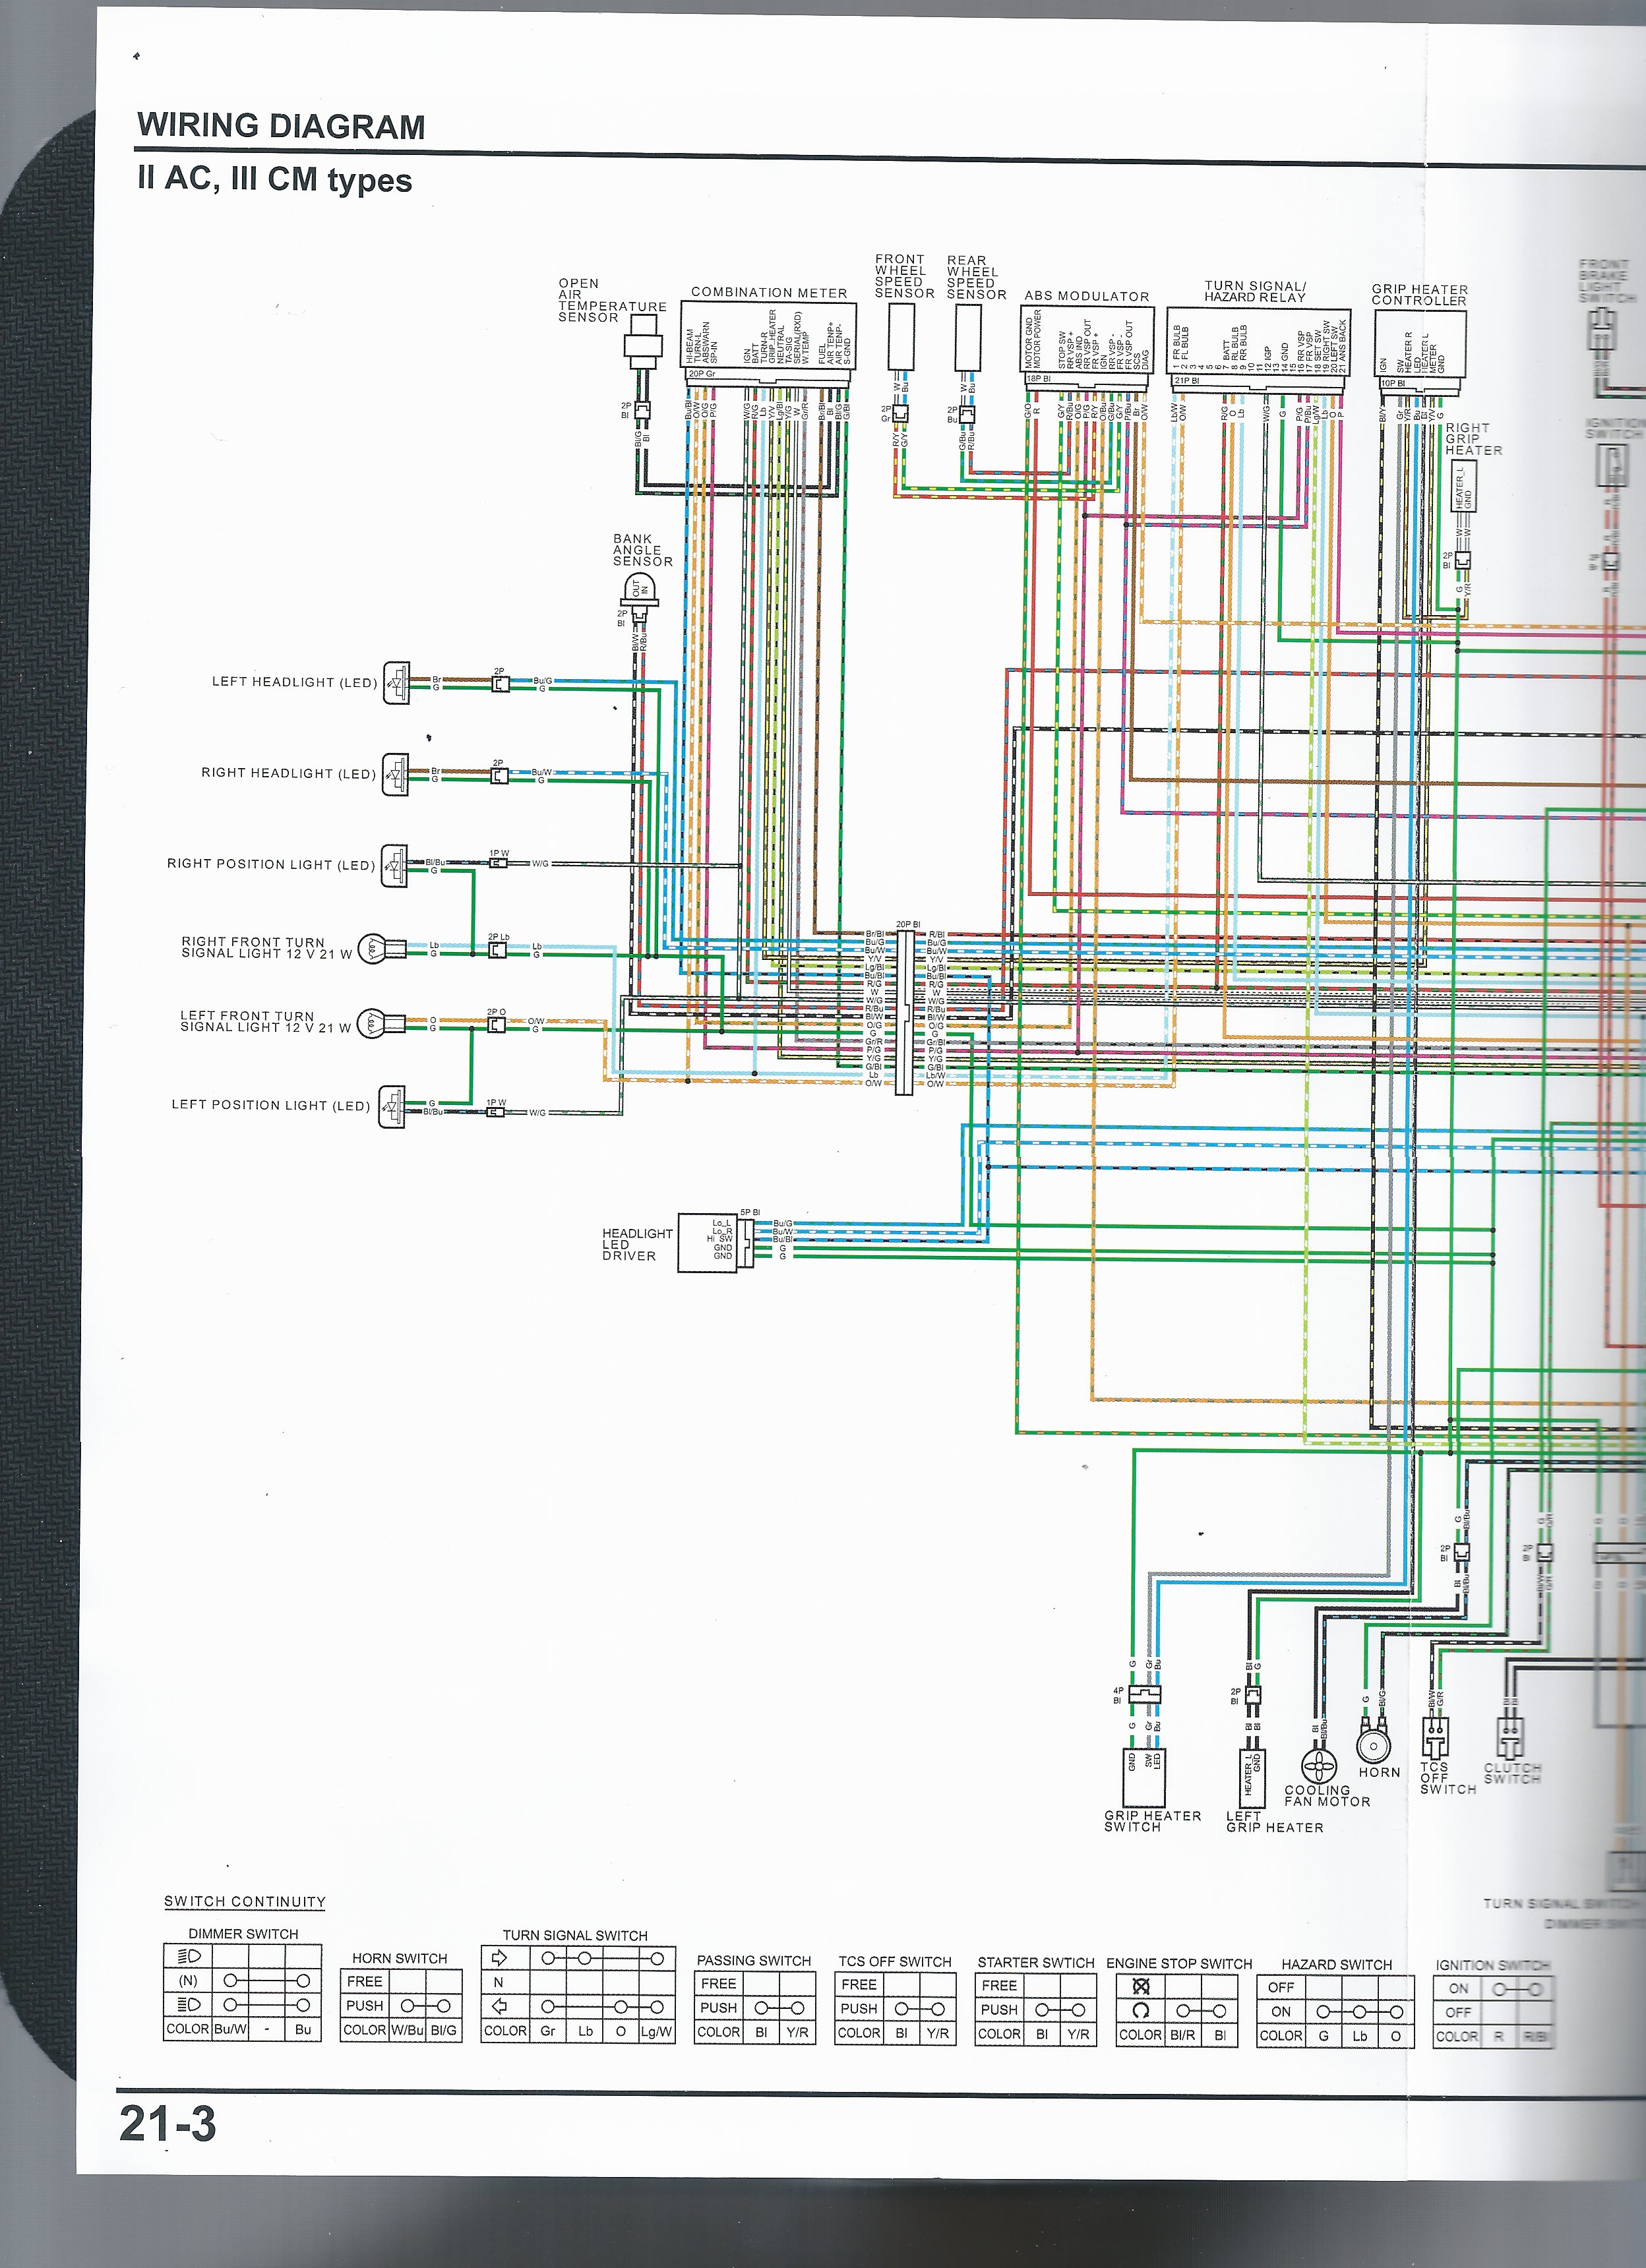Click 'PUSH' row in Starter Switch table

point(1035,2009)
